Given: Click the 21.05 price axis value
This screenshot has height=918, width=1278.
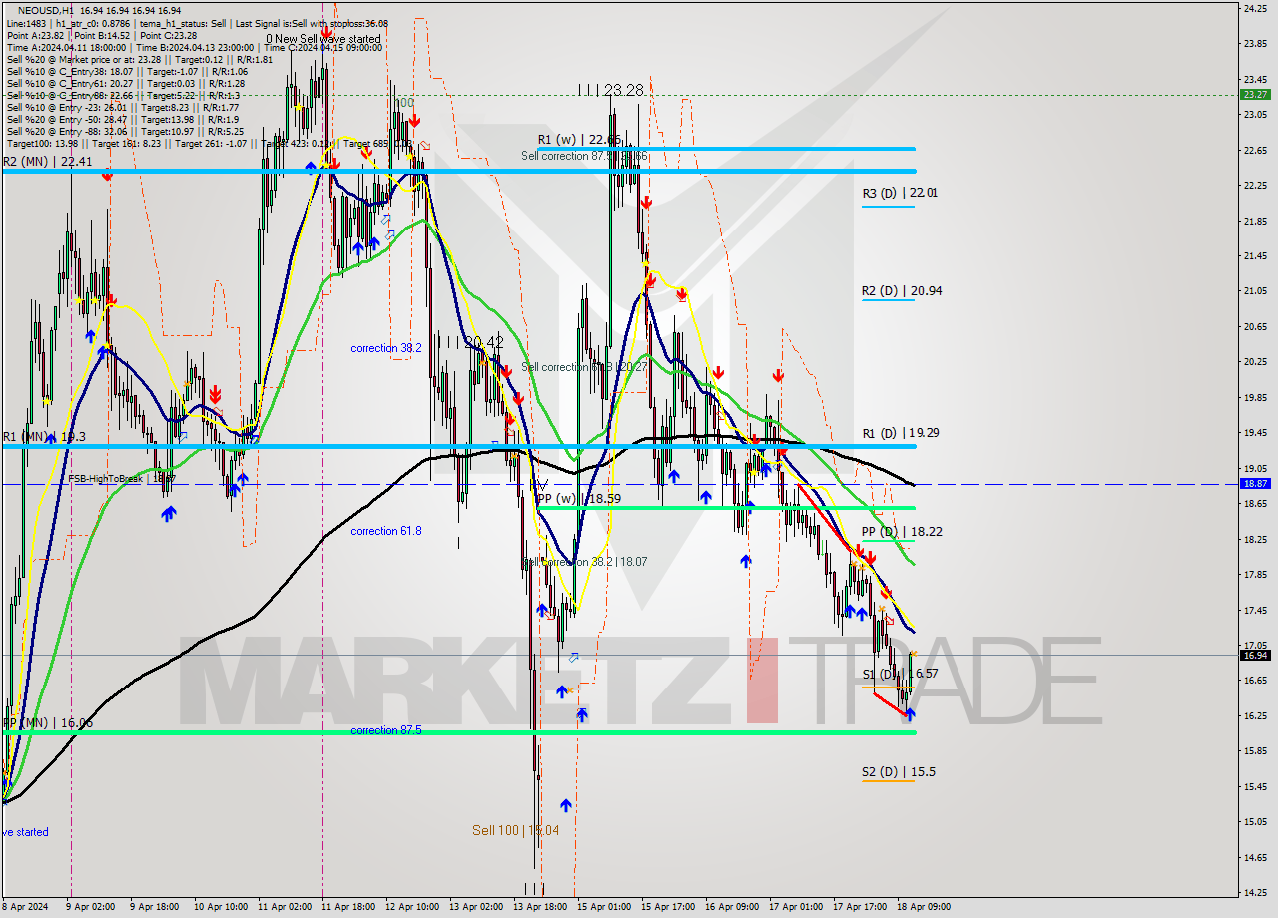Looking at the screenshot, I should point(1254,290).
